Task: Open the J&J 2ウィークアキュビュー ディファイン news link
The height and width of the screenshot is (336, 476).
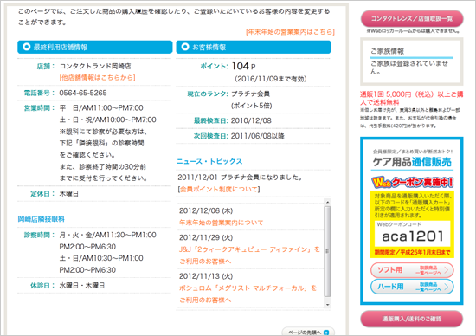Action: click(249, 255)
